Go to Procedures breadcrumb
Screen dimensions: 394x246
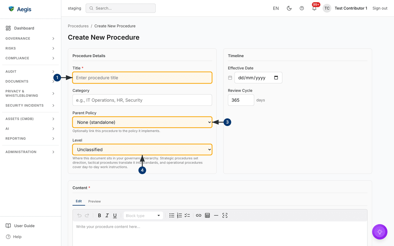[78, 26]
